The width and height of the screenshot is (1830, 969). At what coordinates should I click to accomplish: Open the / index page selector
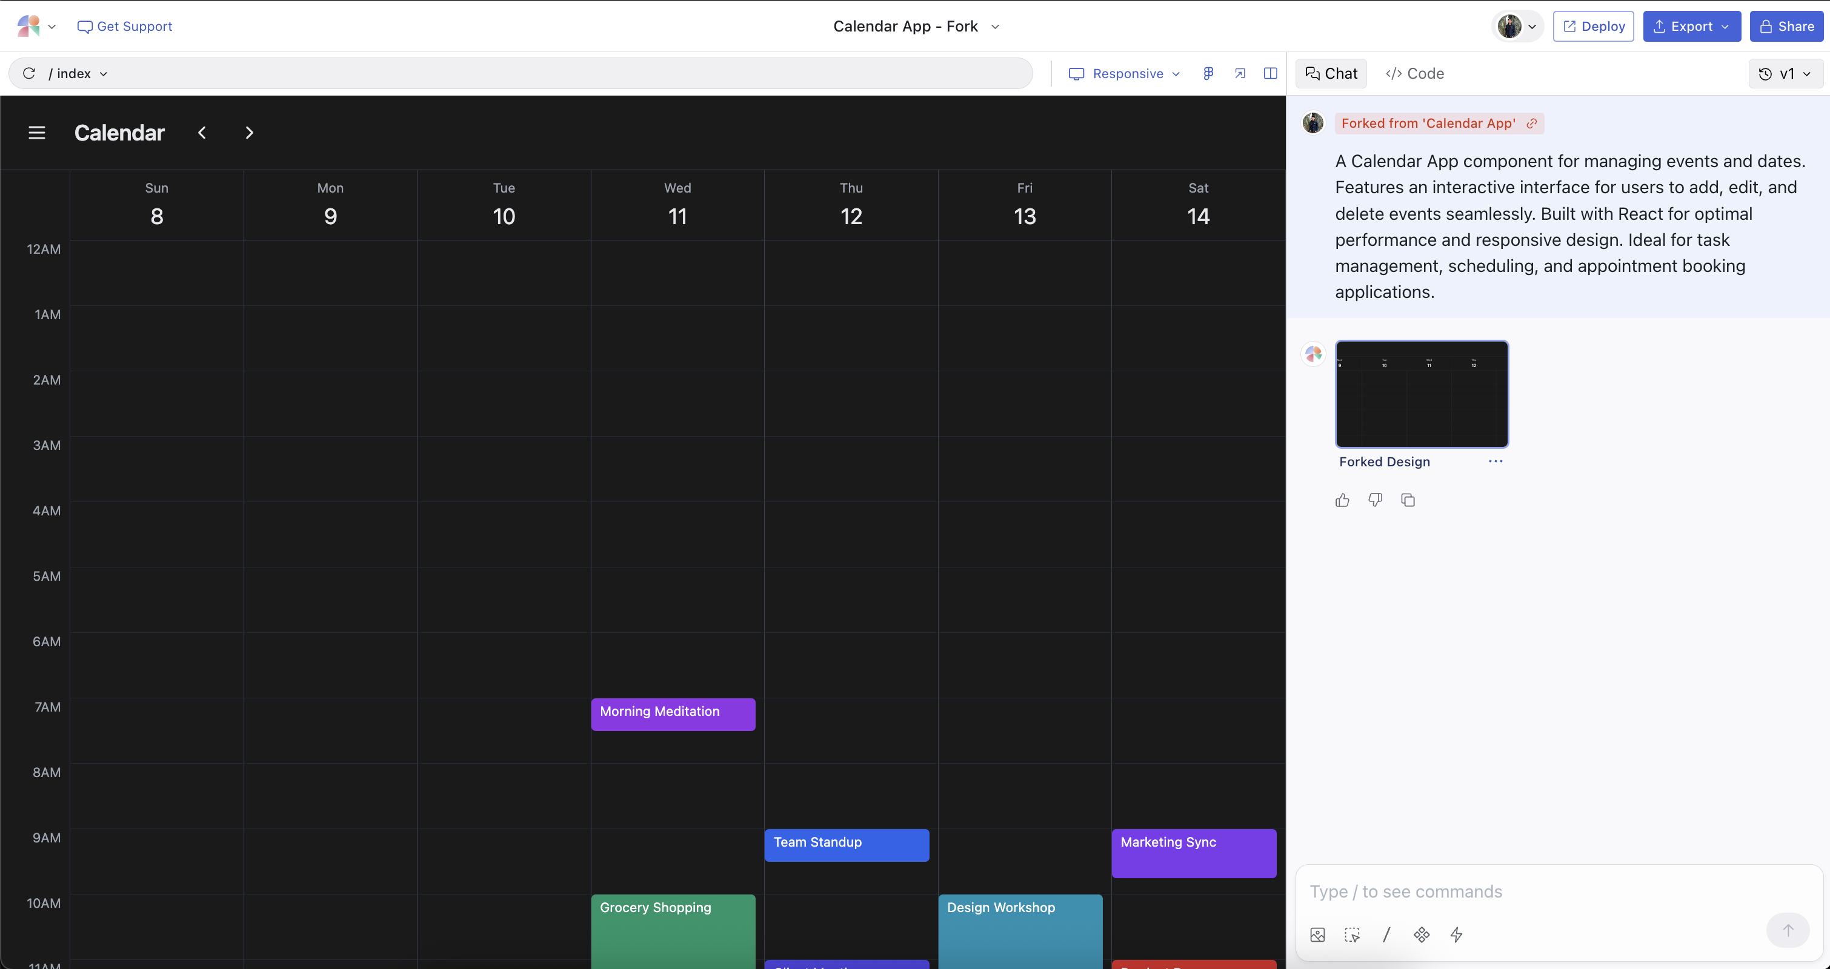[78, 73]
